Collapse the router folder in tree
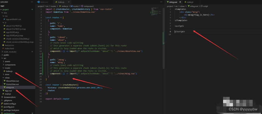 pos(3,68)
